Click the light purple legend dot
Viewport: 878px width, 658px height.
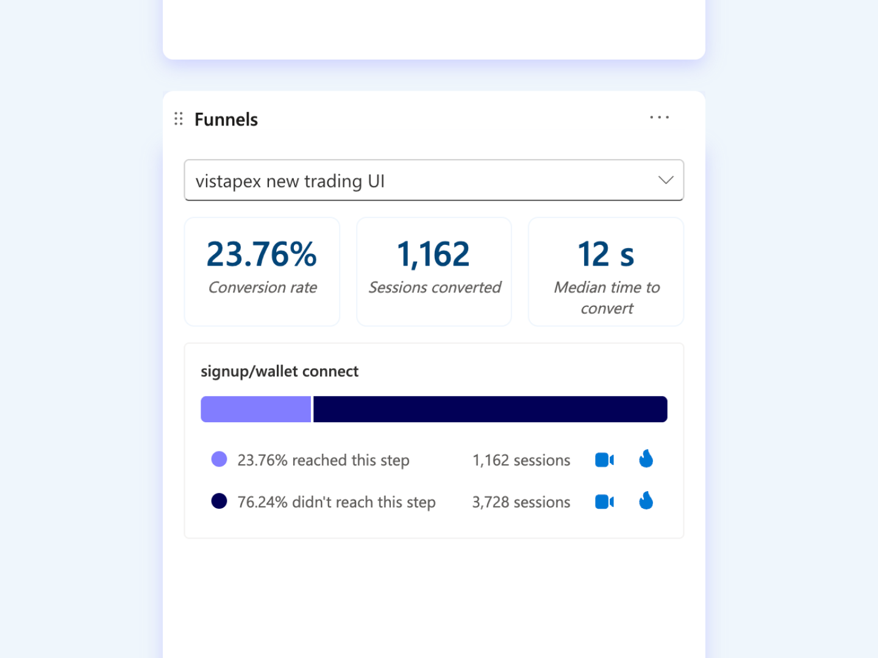(x=219, y=459)
